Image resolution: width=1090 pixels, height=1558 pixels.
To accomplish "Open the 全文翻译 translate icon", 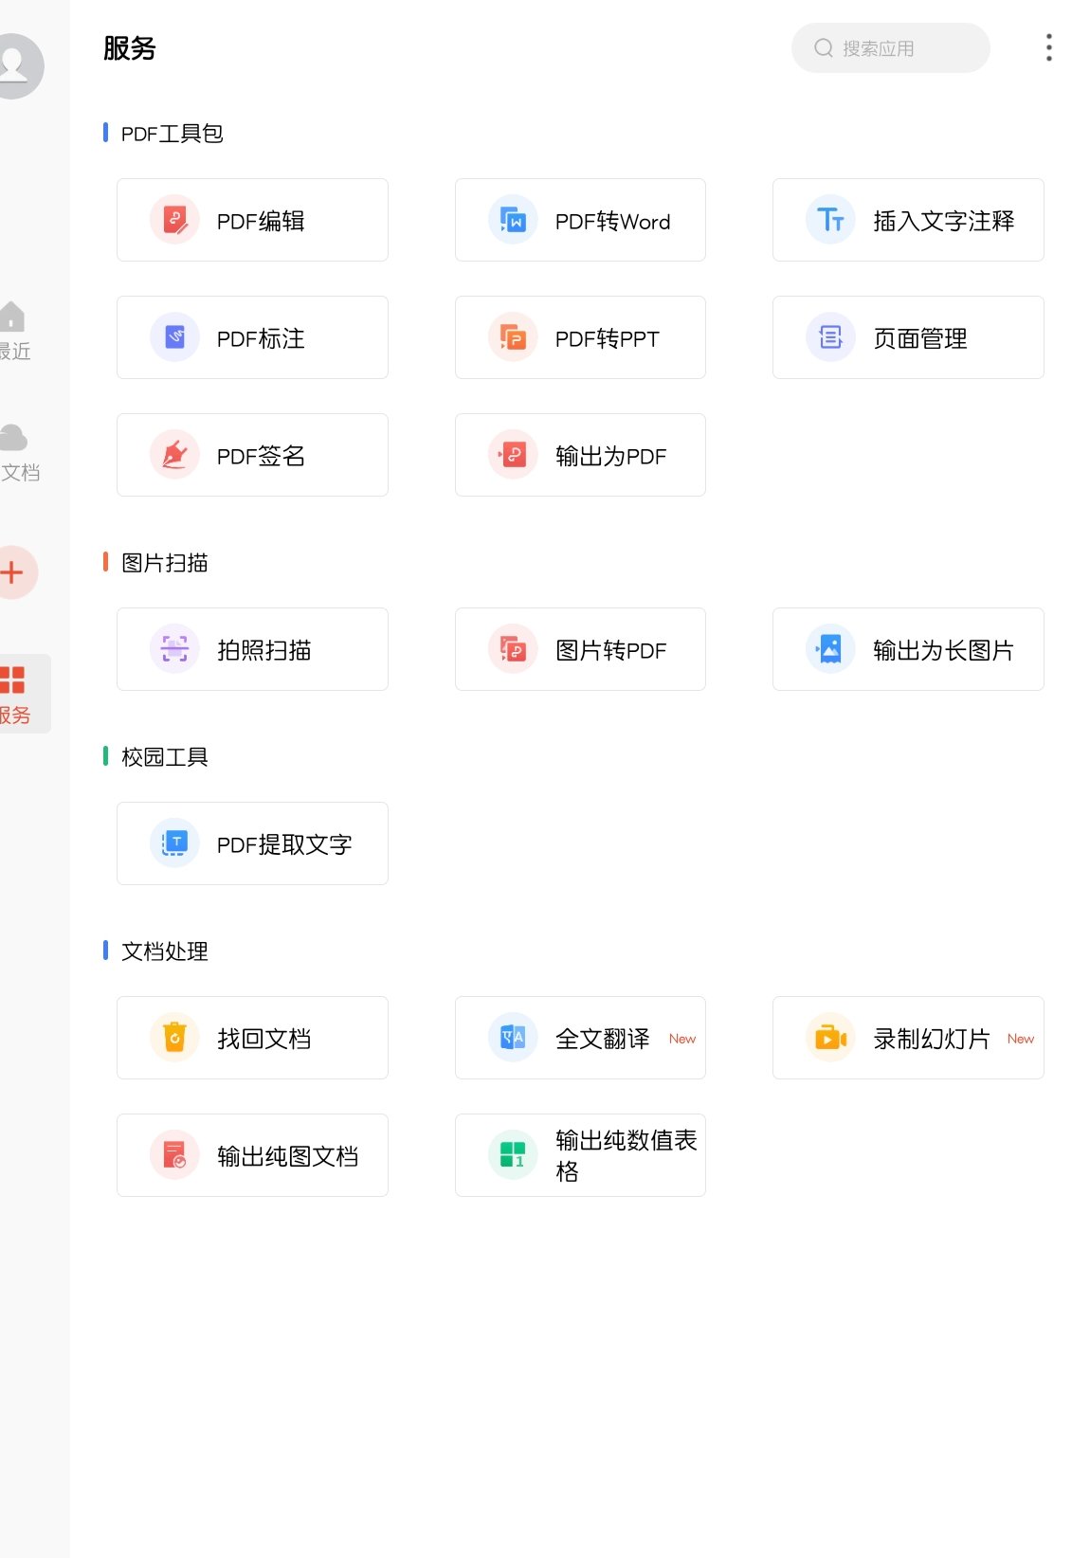I will pyautogui.click(x=513, y=1038).
